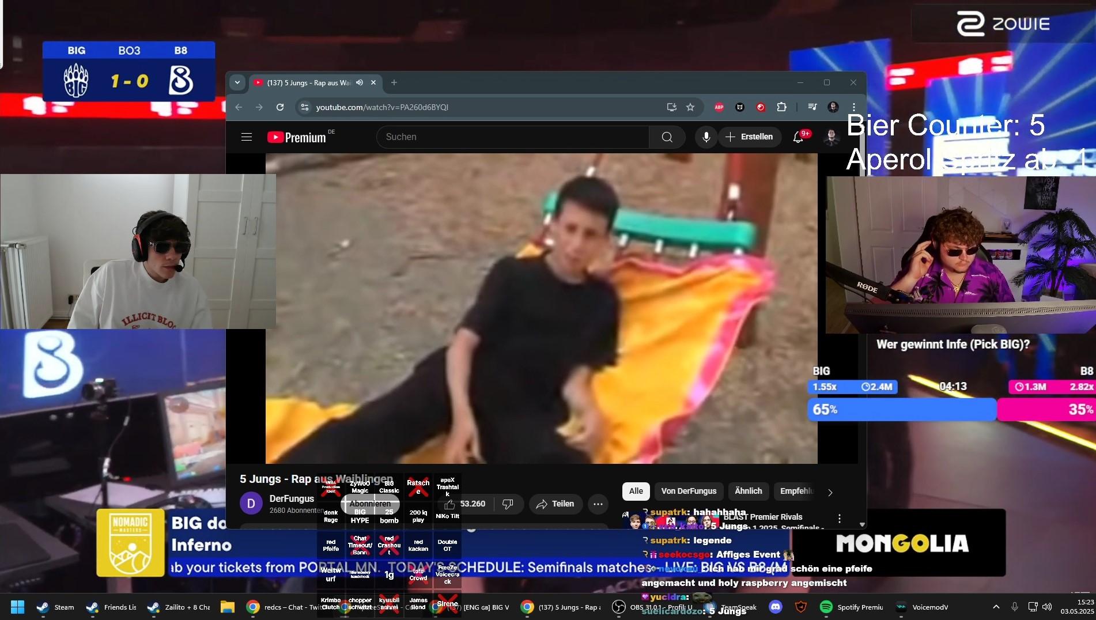Click the pink B8 35% prediction bar
This screenshot has height=620, width=1096.
pos(1046,410)
